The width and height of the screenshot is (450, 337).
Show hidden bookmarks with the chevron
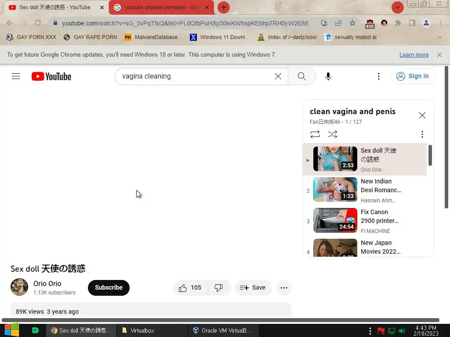[x=439, y=37]
